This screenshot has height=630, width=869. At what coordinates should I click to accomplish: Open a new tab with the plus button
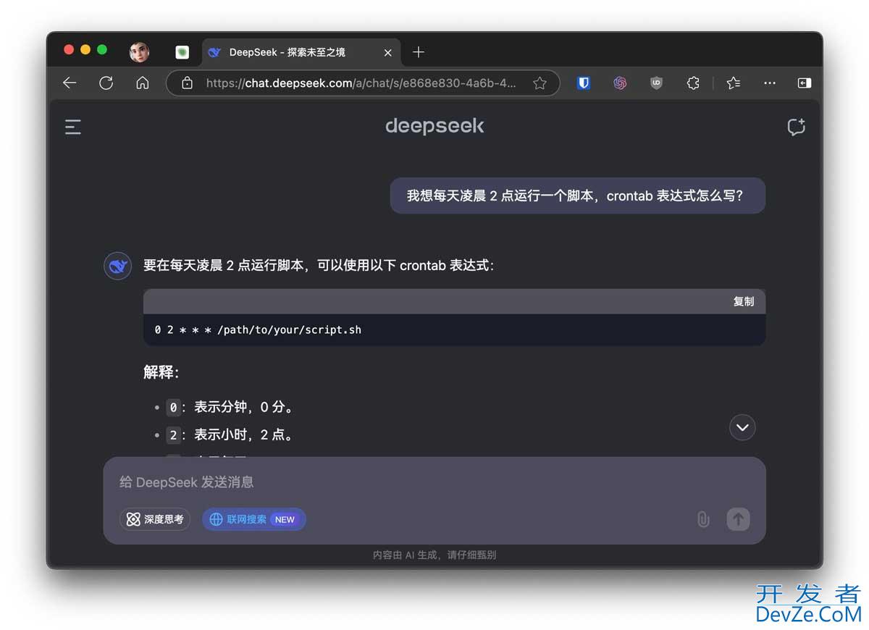coord(418,52)
